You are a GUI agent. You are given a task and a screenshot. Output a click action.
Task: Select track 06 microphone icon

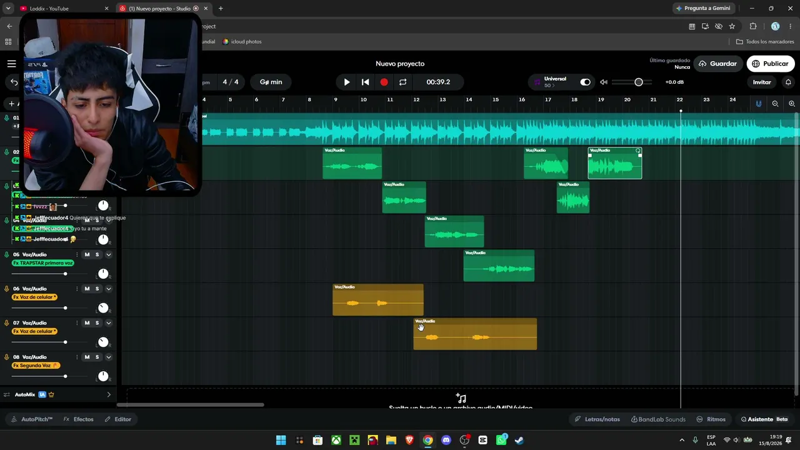(7, 289)
